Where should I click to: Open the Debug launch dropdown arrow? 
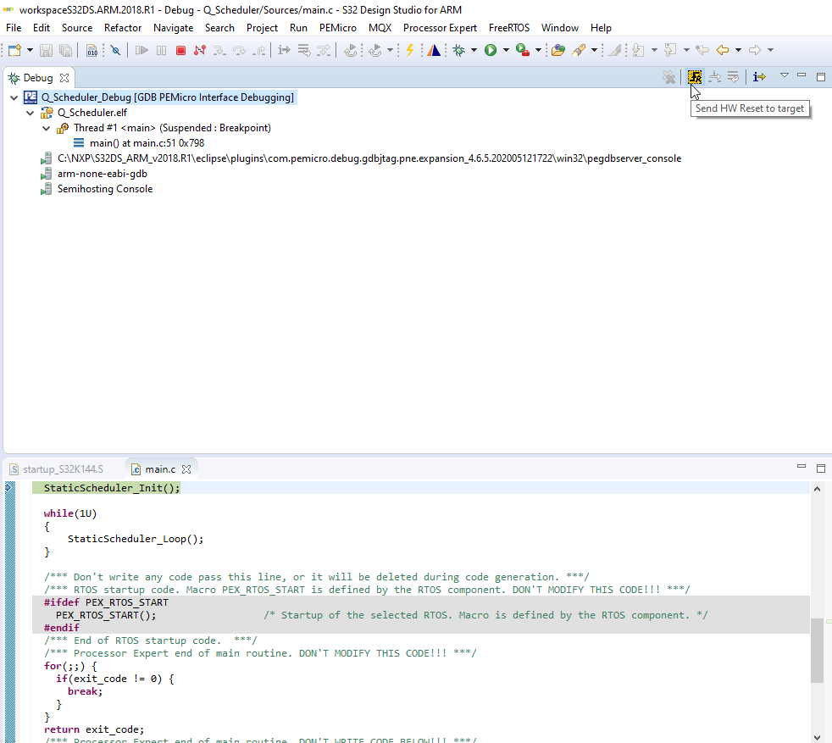474,51
